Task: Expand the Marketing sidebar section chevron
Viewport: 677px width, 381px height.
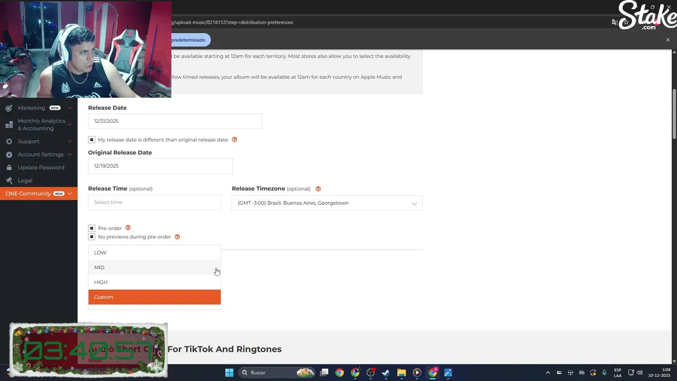Action: coord(70,108)
